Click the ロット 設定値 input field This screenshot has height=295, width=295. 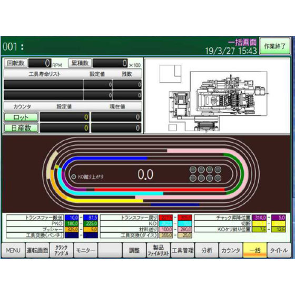65,117
